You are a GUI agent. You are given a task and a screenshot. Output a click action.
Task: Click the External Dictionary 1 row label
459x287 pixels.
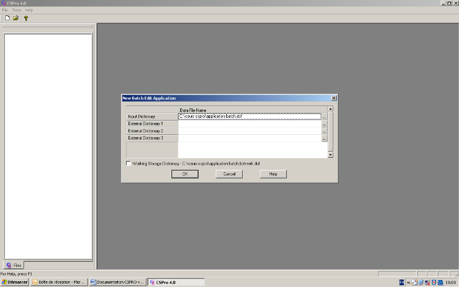[x=152, y=124]
